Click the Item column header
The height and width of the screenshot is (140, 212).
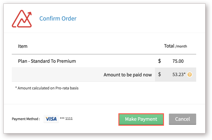pos(23,46)
